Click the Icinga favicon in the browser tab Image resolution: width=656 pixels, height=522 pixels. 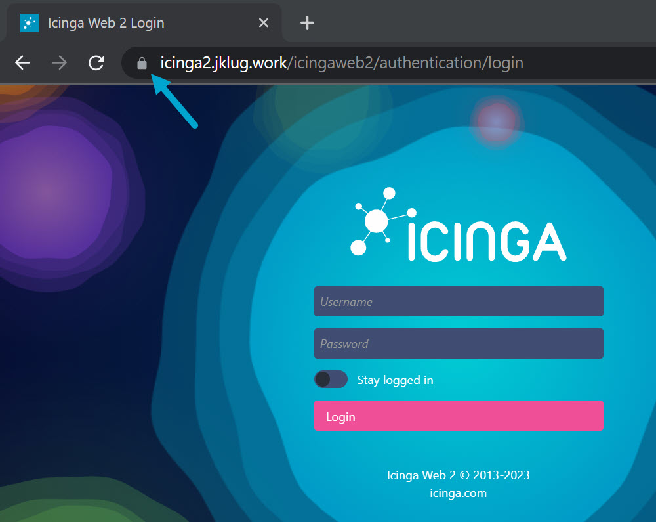point(30,23)
